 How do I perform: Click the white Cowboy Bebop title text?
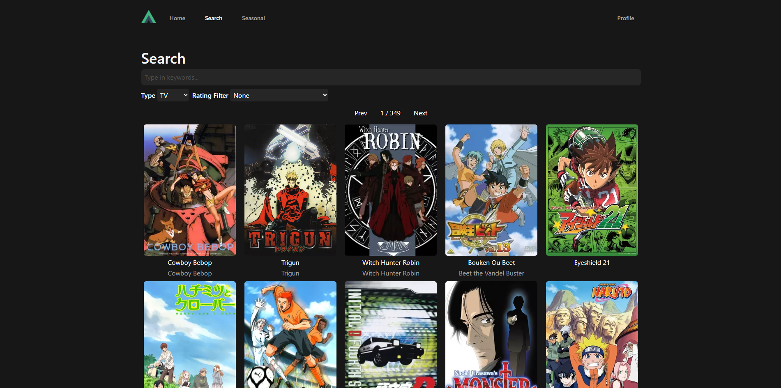coord(190,263)
